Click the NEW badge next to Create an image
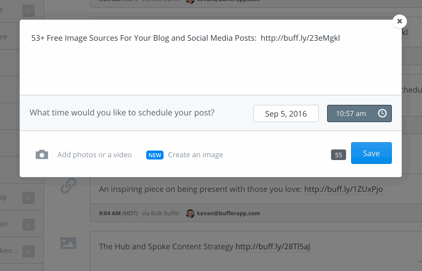 155,155
